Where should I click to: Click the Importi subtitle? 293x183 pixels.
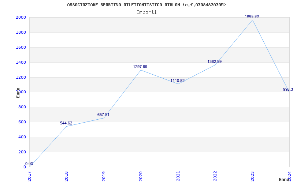pos(146,12)
